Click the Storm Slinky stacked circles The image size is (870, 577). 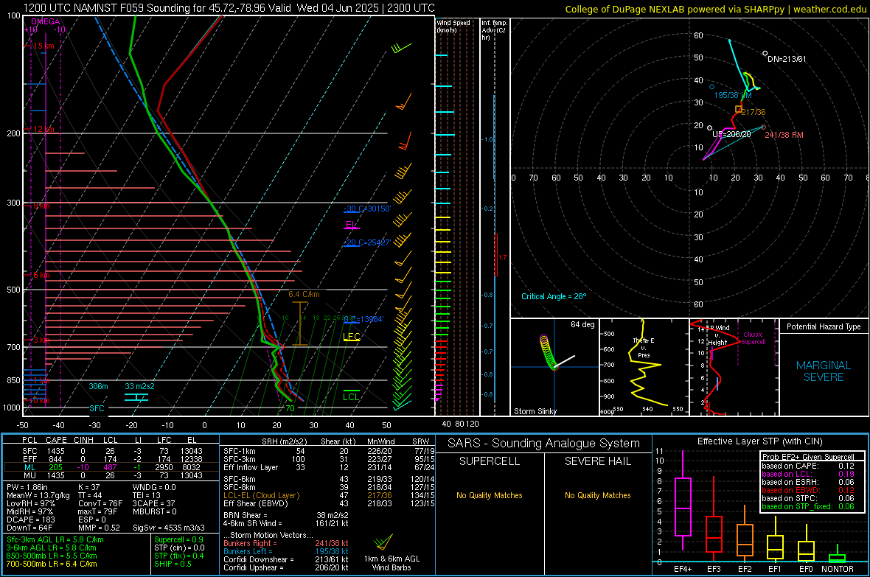click(x=548, y=352)
